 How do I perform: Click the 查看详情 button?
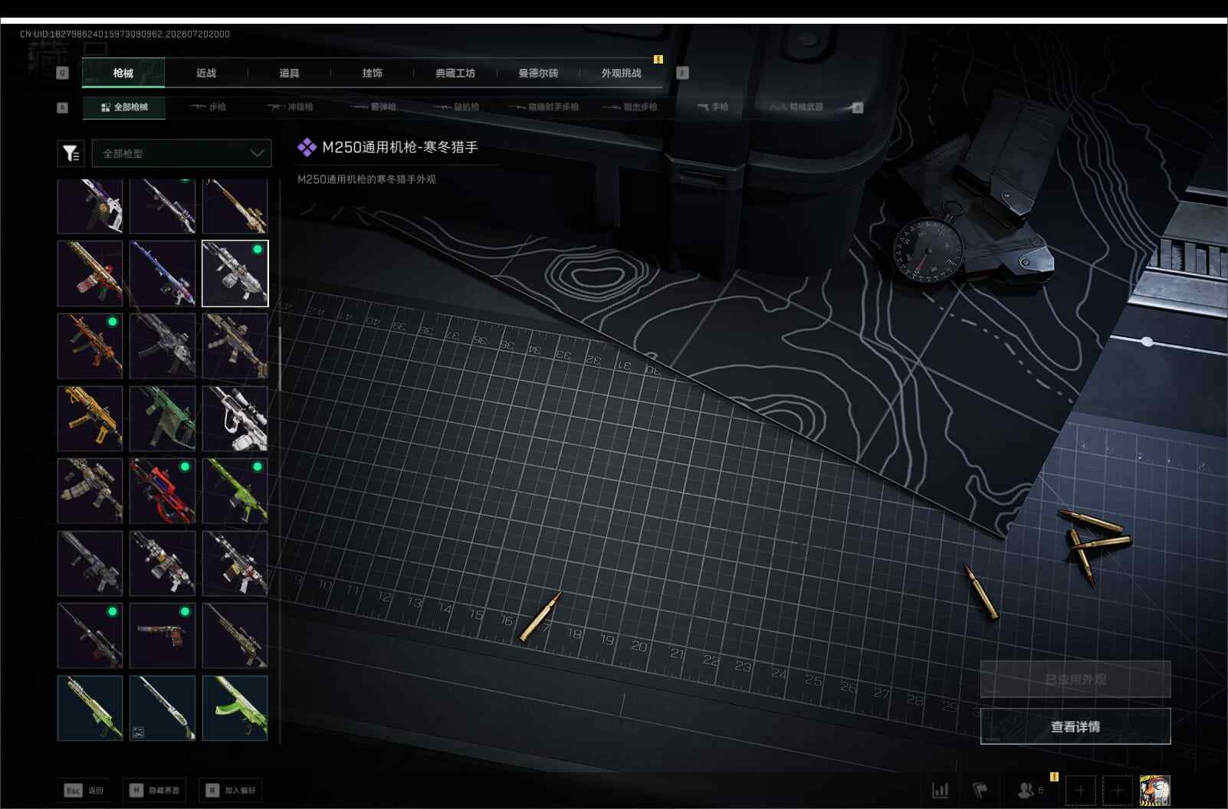[1075, 726]
